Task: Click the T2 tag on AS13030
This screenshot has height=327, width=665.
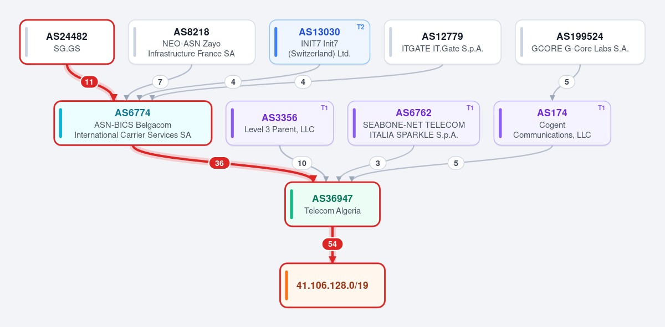Action: 361,27
